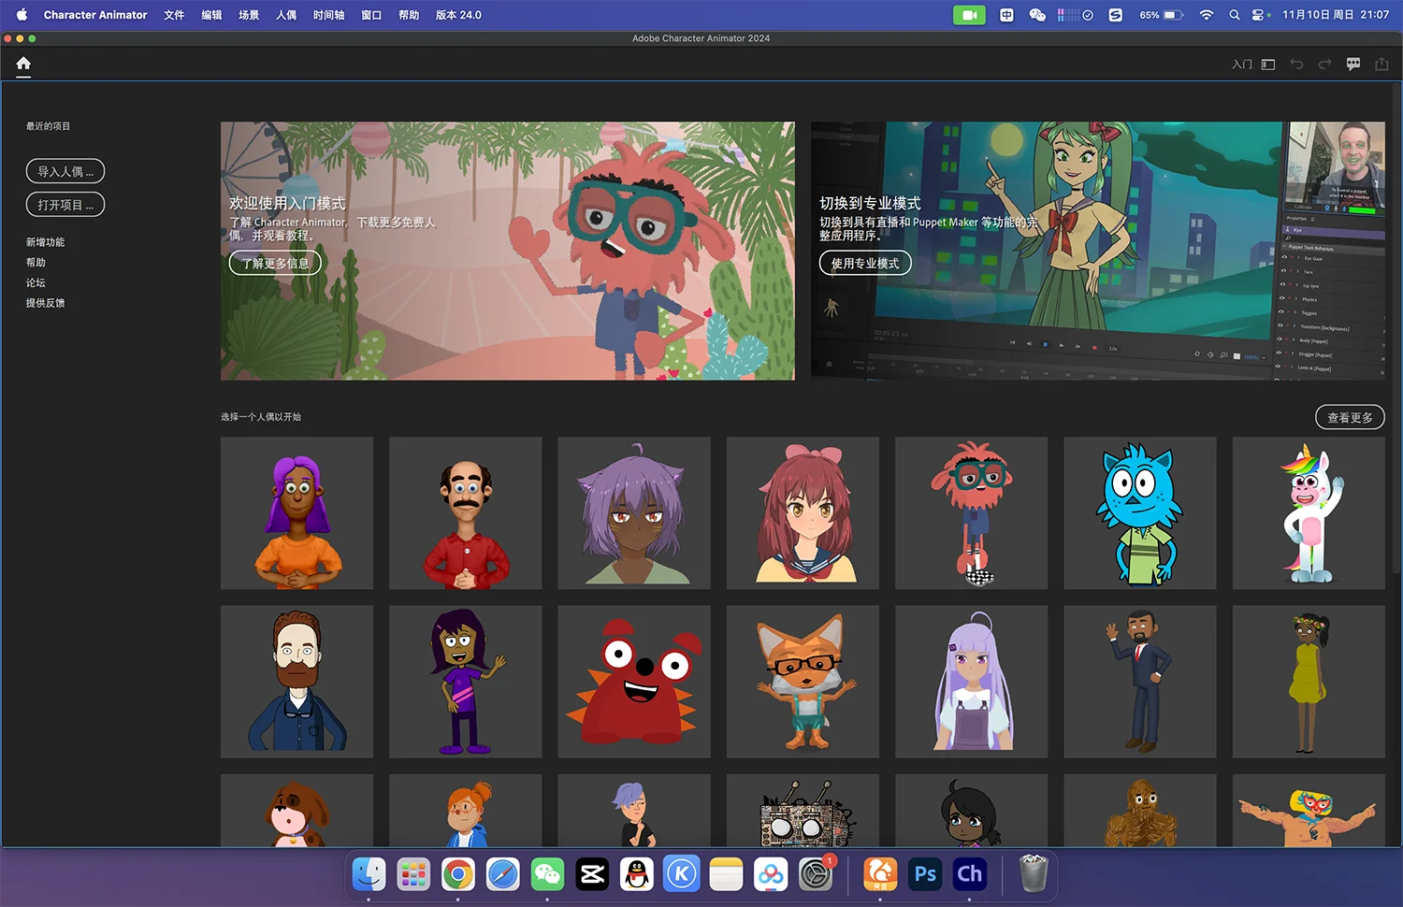
Task: Click the 打开项目 button
Action: [65, 205]
